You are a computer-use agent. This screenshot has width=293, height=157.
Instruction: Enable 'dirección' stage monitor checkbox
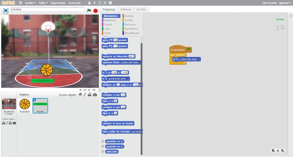(103, 151)
